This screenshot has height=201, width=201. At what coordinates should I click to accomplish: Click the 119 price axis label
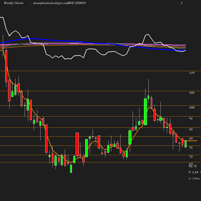point(192,73)
